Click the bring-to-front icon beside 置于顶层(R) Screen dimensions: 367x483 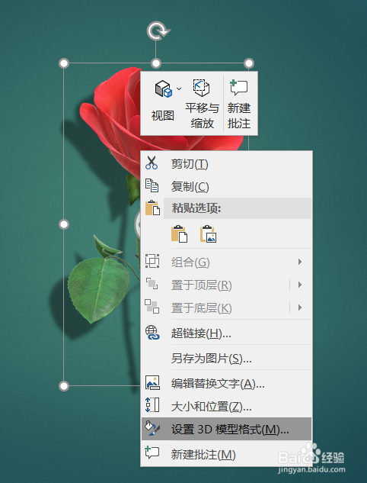coord(152,284)
